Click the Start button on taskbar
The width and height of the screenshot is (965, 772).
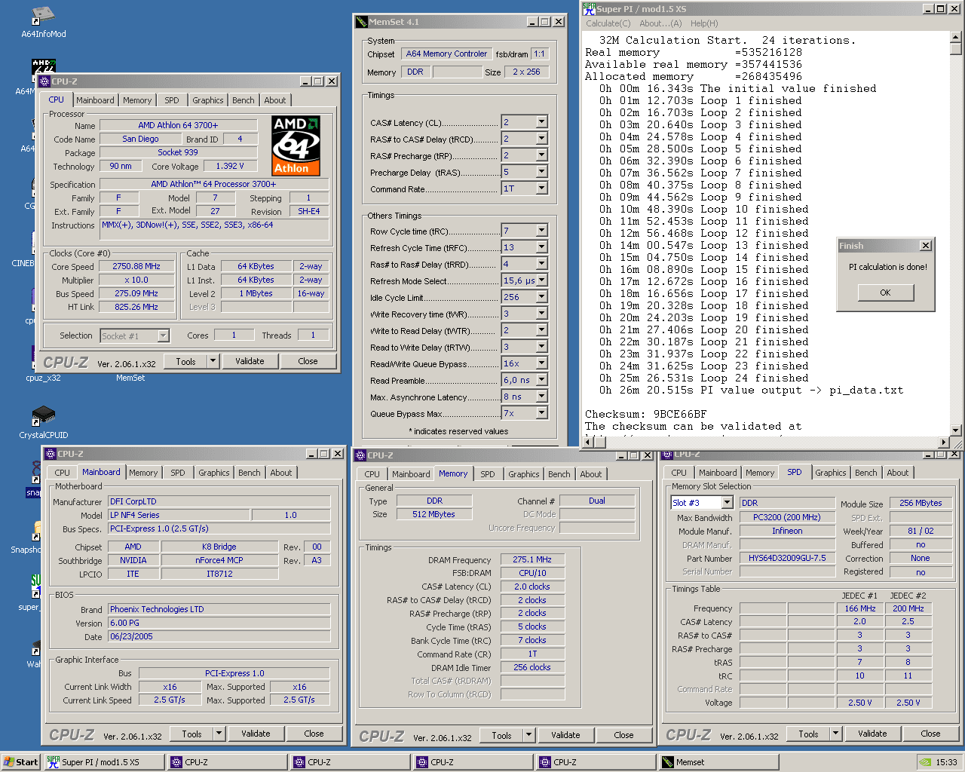(x=20, y=762)
